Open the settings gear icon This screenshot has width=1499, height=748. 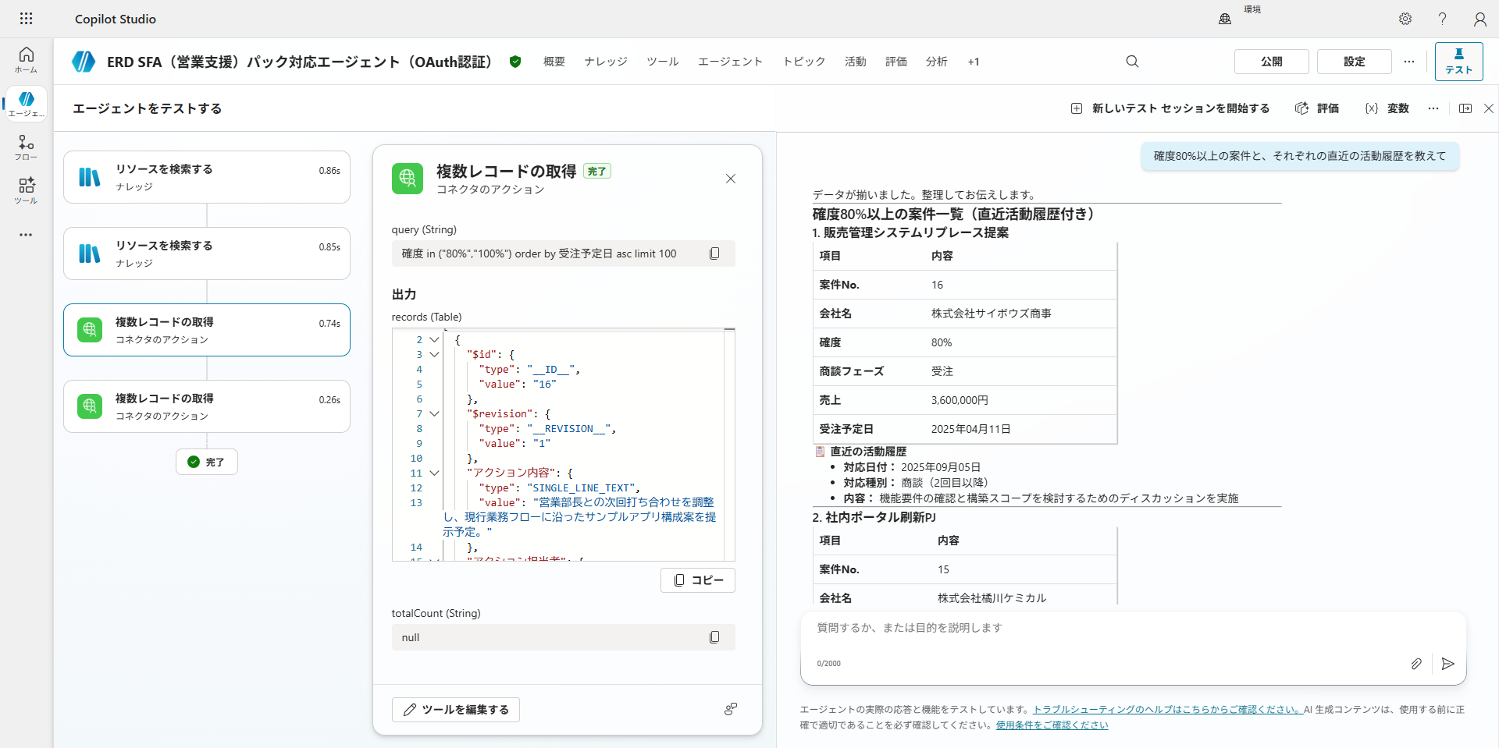1405,19
